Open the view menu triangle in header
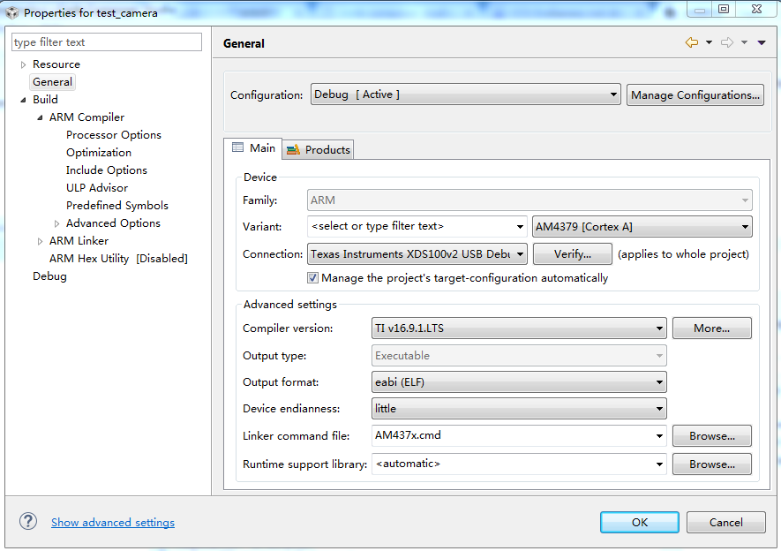The image size is (781, 551). [x=762, y=43]
